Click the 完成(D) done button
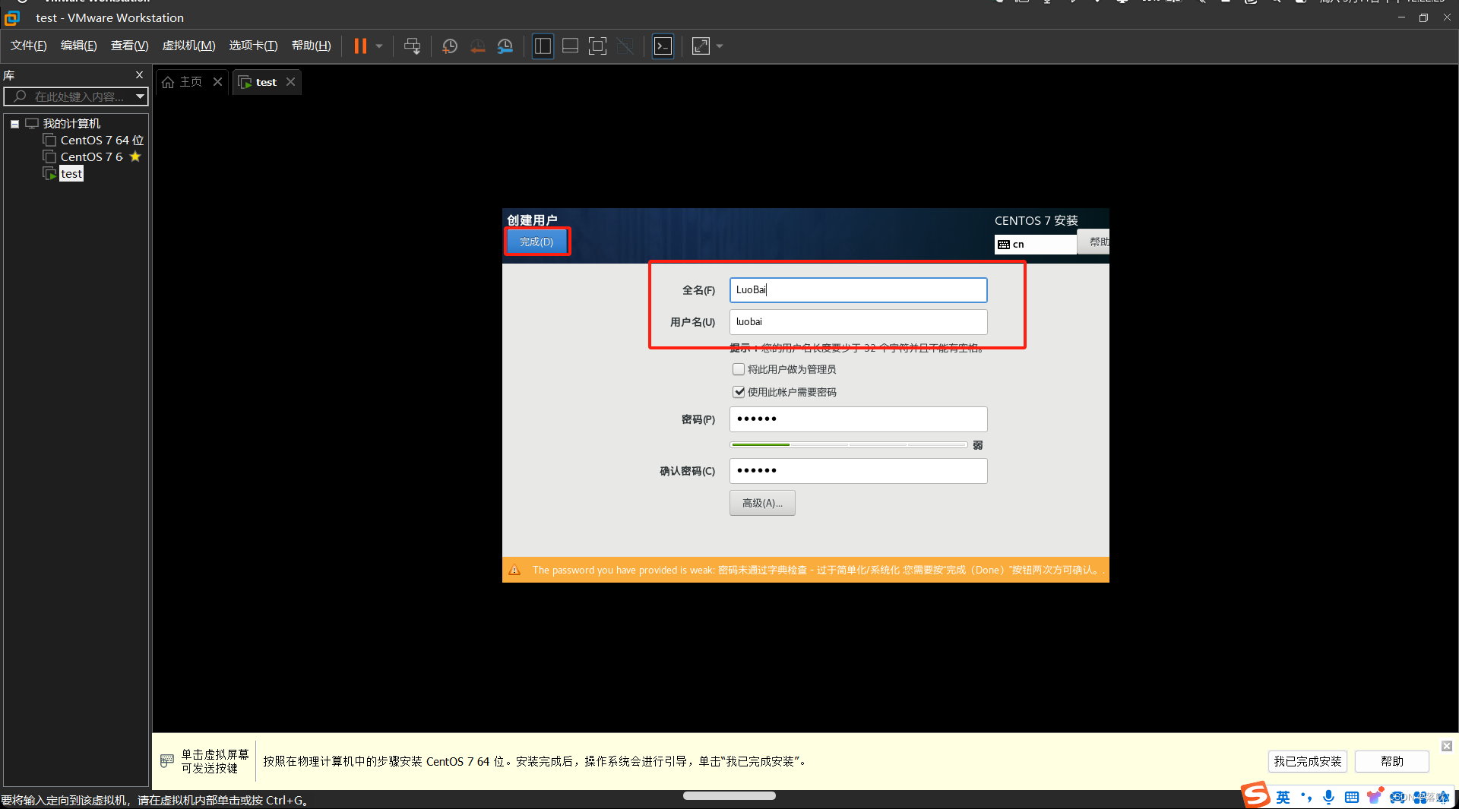The image size is (1459, 809). [536, 242]
